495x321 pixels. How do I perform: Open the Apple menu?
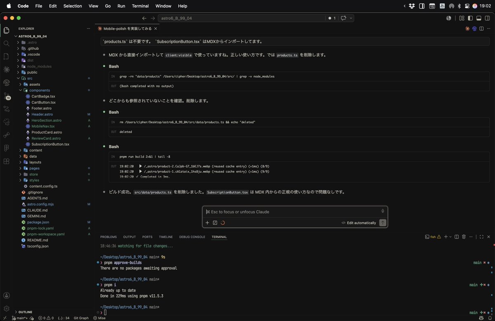pyautogui.click(x=9, y=6)
